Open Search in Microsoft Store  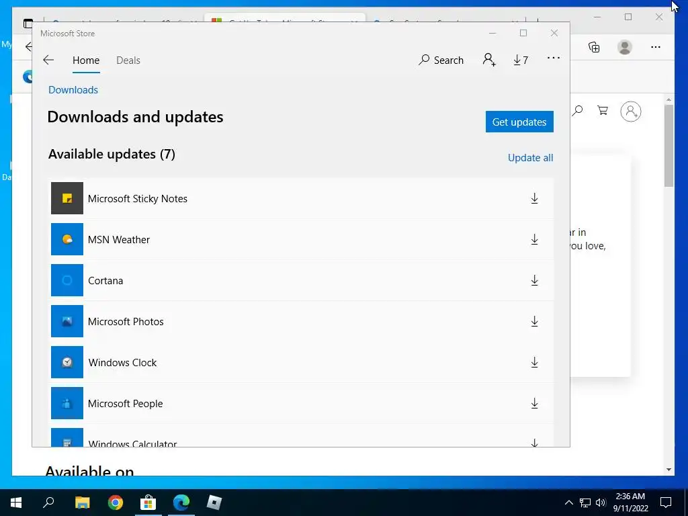coord(441,60)
